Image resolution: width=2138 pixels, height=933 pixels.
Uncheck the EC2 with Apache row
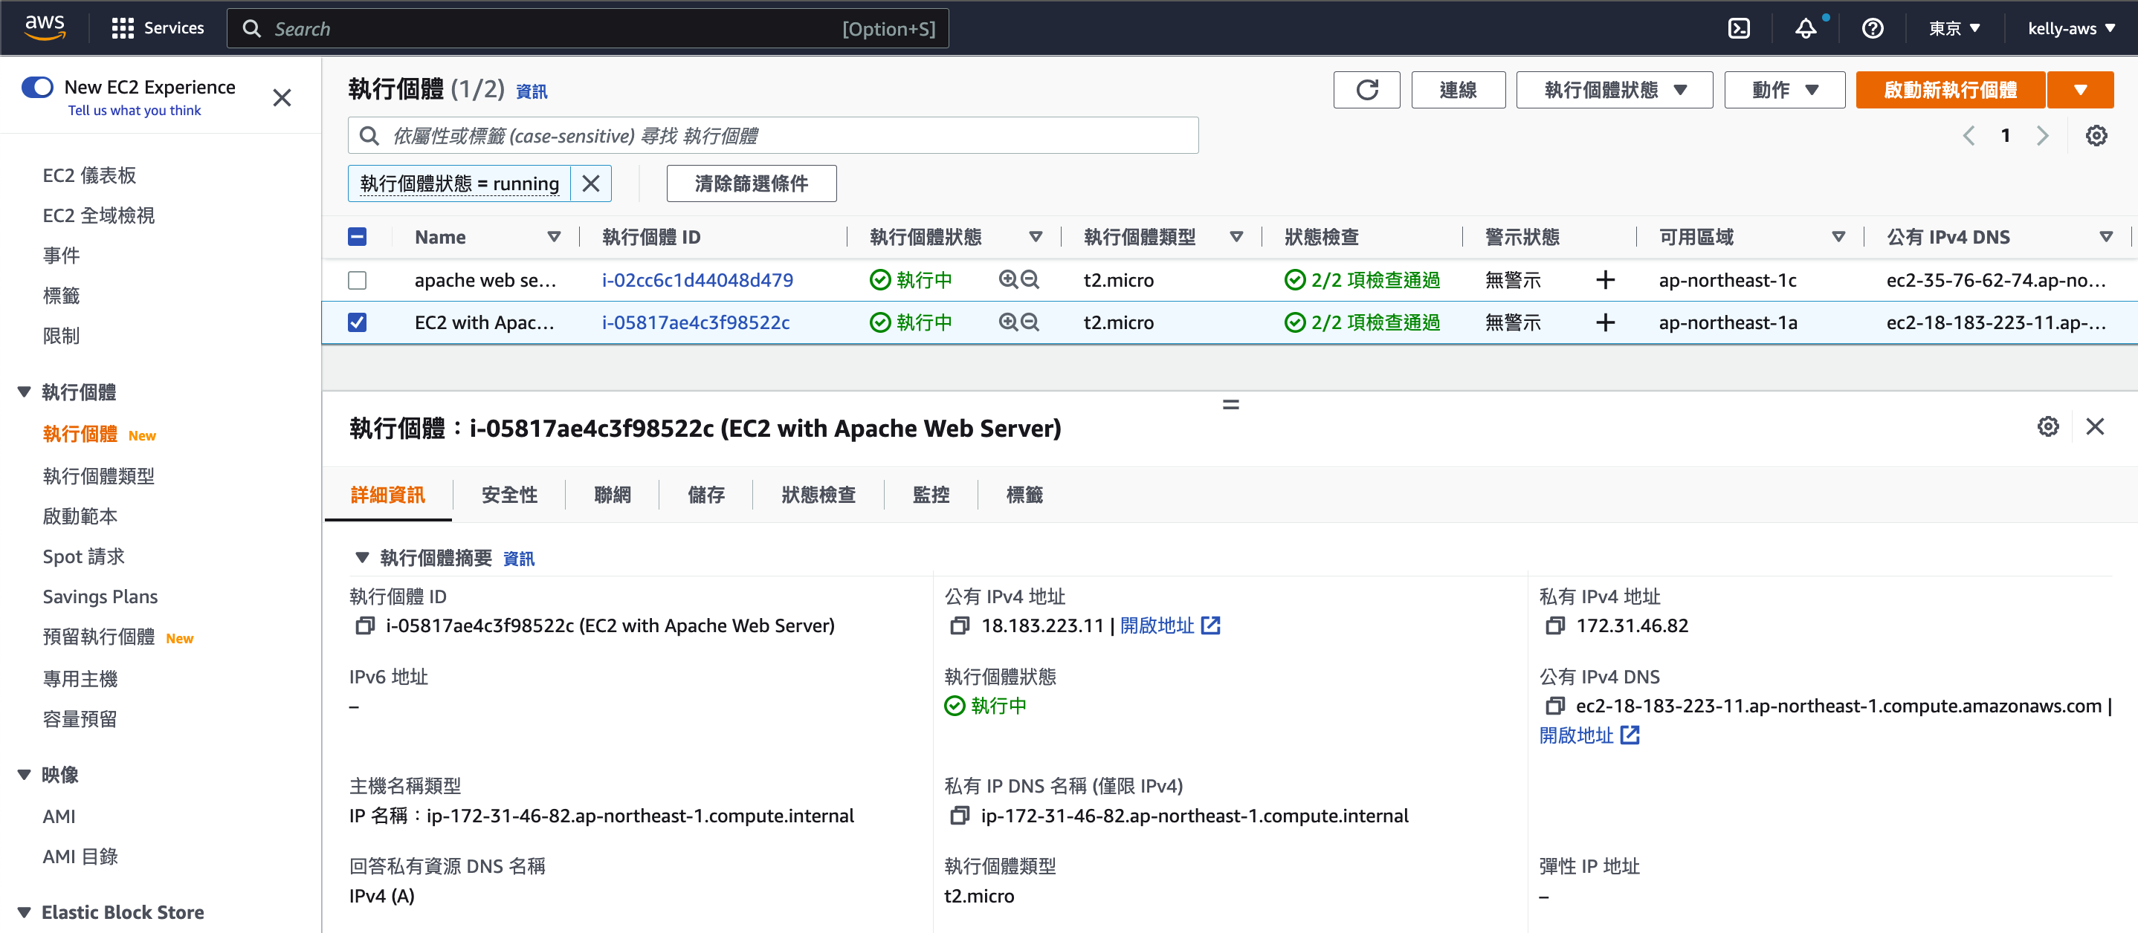tap(357, 322)
